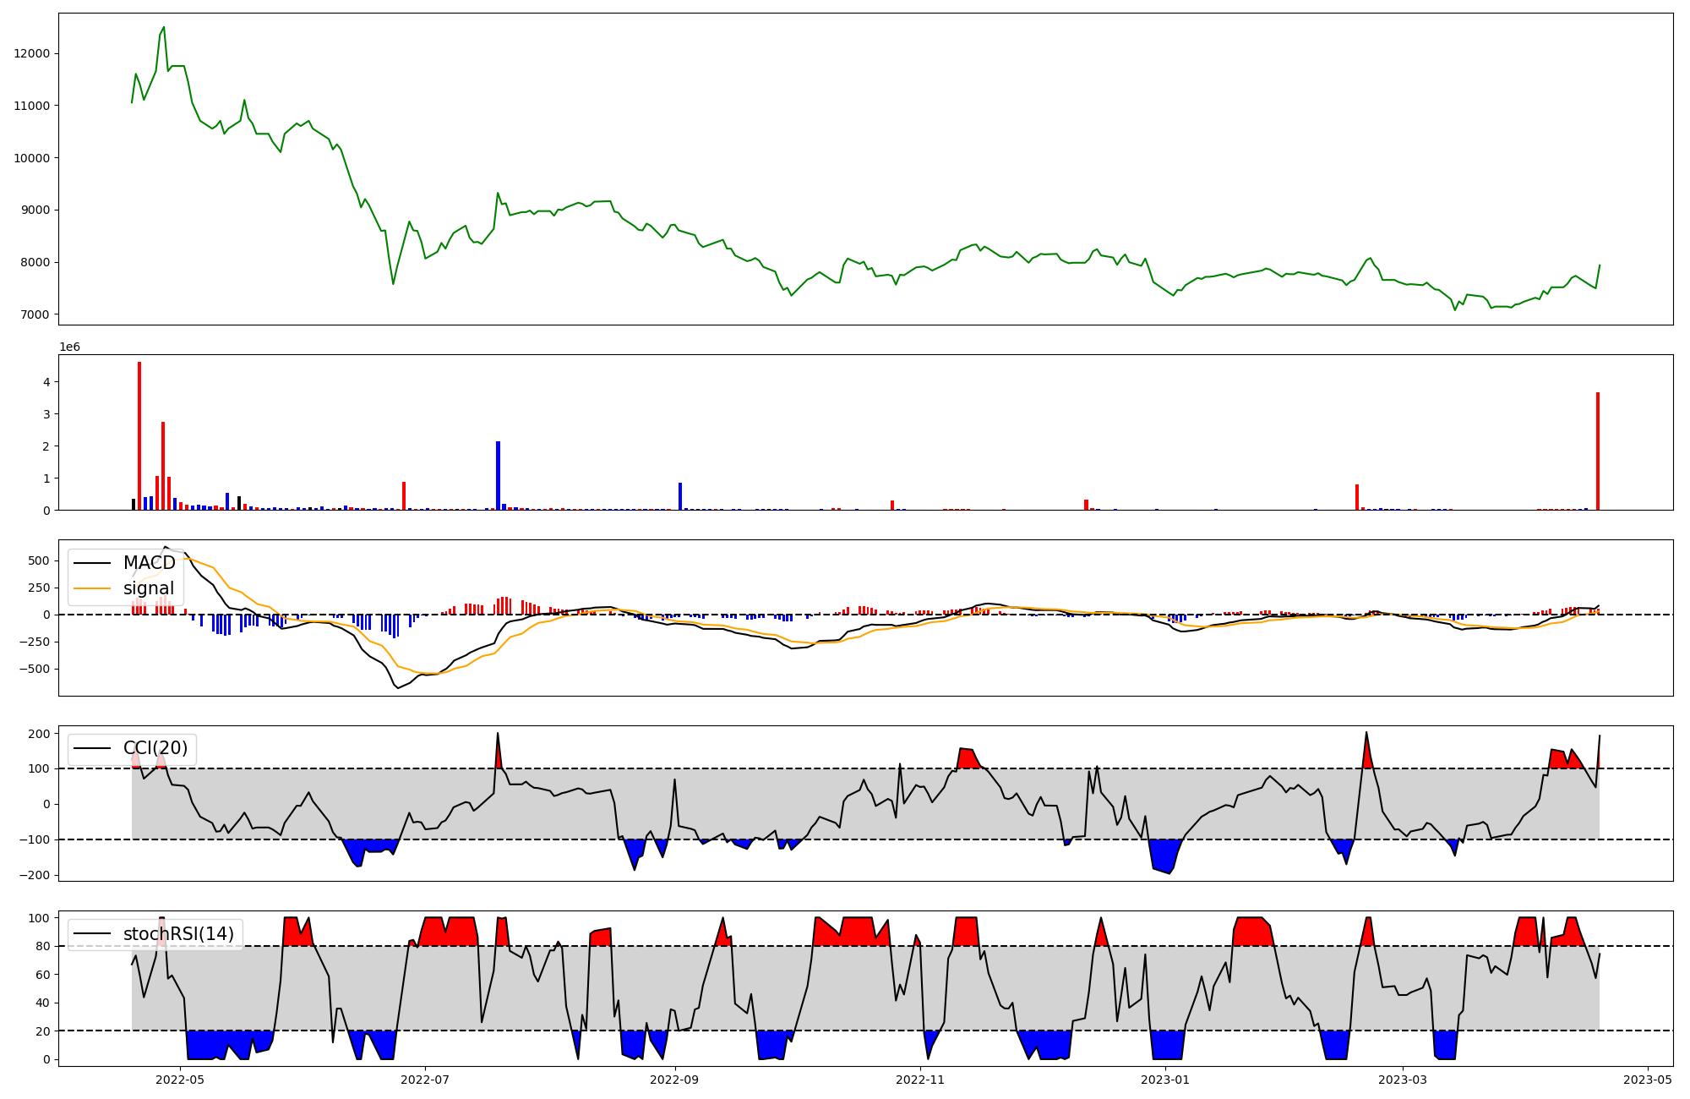The width and height of the screenshot is (1690, 1099).
Task: Click the -200 CCI axis label
Action: pyautogui.click(x=35, y=875)
